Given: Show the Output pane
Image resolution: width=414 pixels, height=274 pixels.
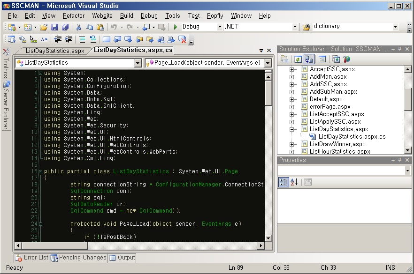Looking at the screenshot, I should pos(122,258).
